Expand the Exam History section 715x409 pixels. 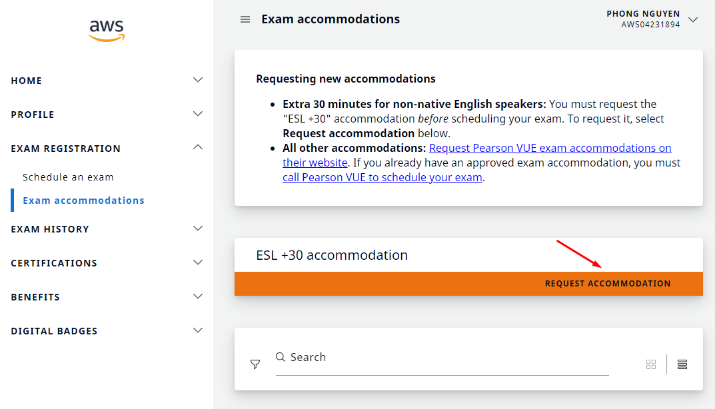click(x=197, y=228)
